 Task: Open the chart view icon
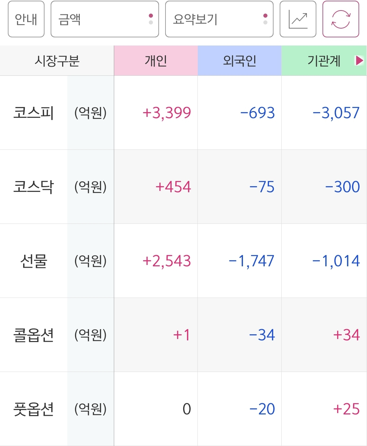tap(298, 19)
